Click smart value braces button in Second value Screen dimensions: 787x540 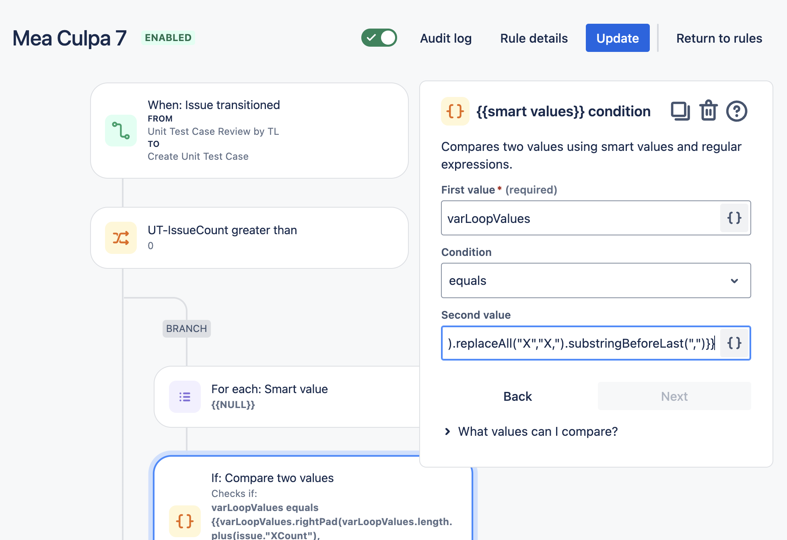[x=734, y=343]
